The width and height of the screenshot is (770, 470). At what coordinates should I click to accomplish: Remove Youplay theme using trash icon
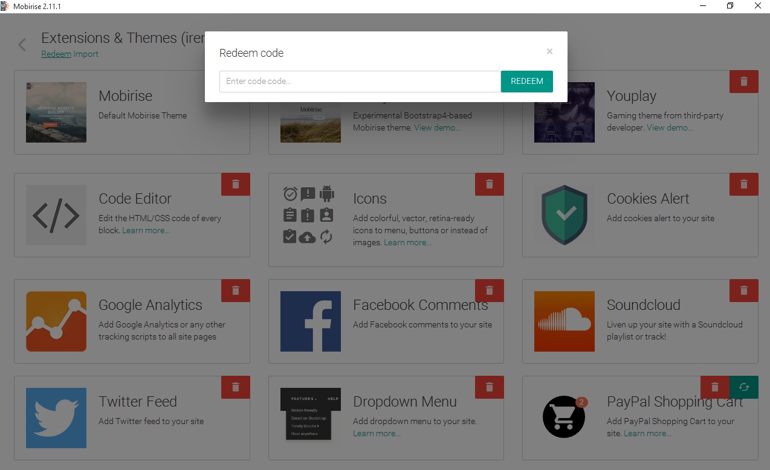(x=744, y=82)
